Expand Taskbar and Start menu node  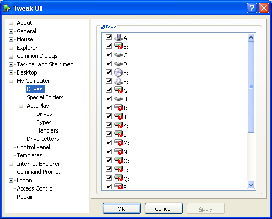11,64
